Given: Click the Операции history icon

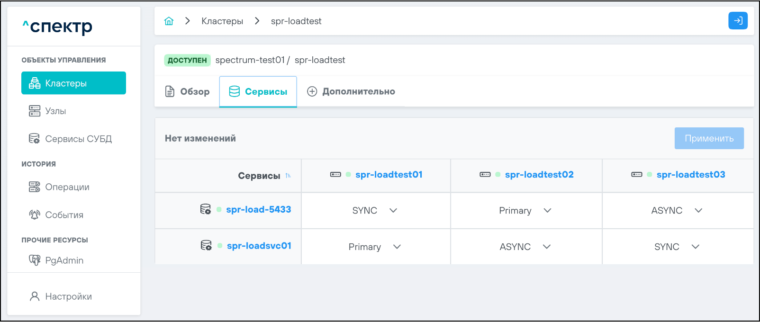Looking at the screenshot, I should (35, 187).
